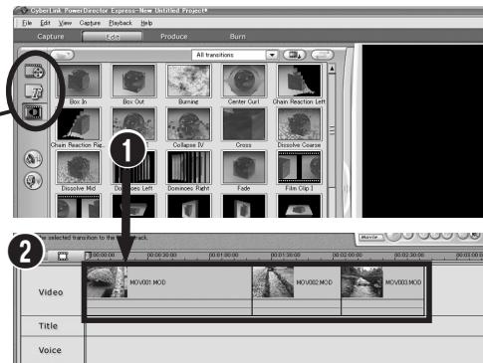Click the All transitions combo box
This screenshot has width=483, height=363.
[x=234, y=55]
